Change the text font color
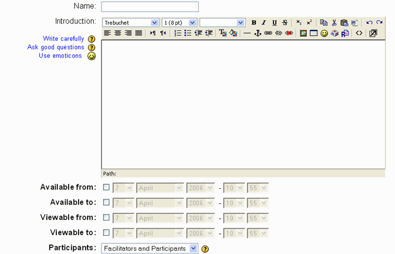Viewport: 395px width, 254px height. [223, 33]
